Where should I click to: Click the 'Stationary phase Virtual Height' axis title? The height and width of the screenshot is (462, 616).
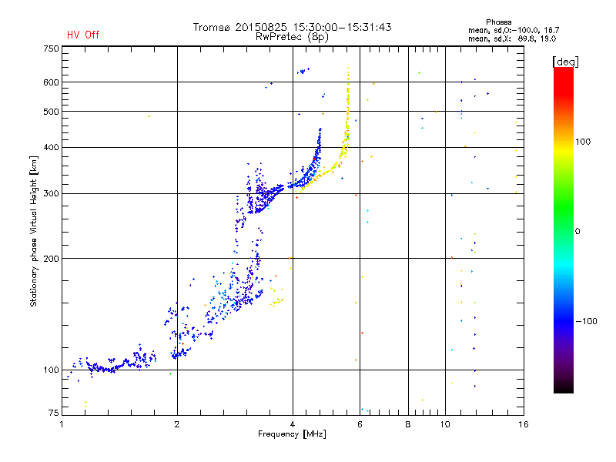[34, 231]
